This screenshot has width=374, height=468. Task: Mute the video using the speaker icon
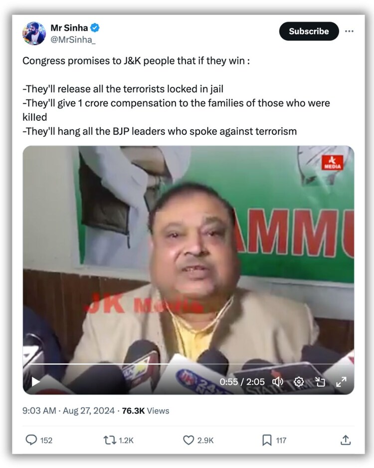[278, 382]
